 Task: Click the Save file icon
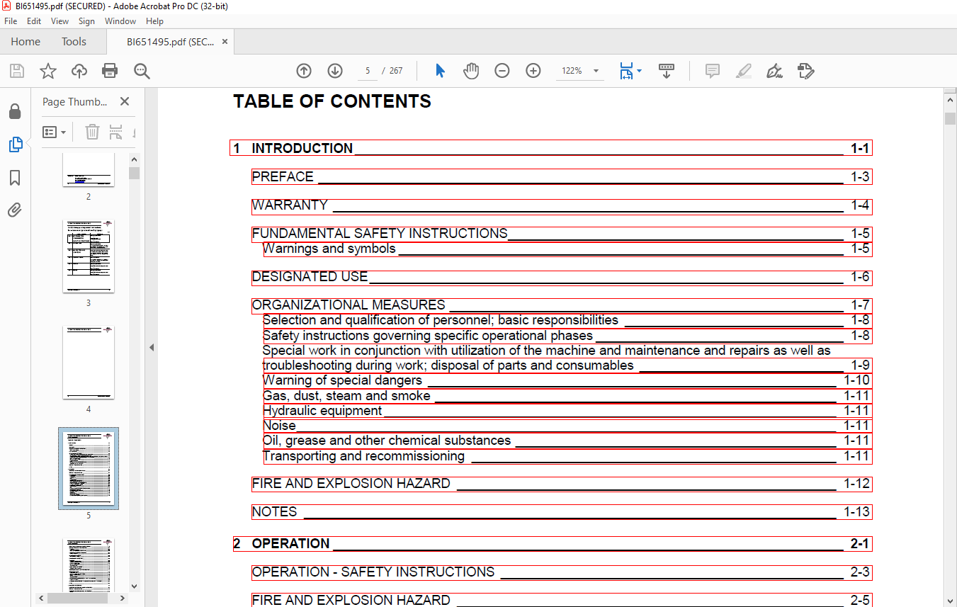[16, 71]
